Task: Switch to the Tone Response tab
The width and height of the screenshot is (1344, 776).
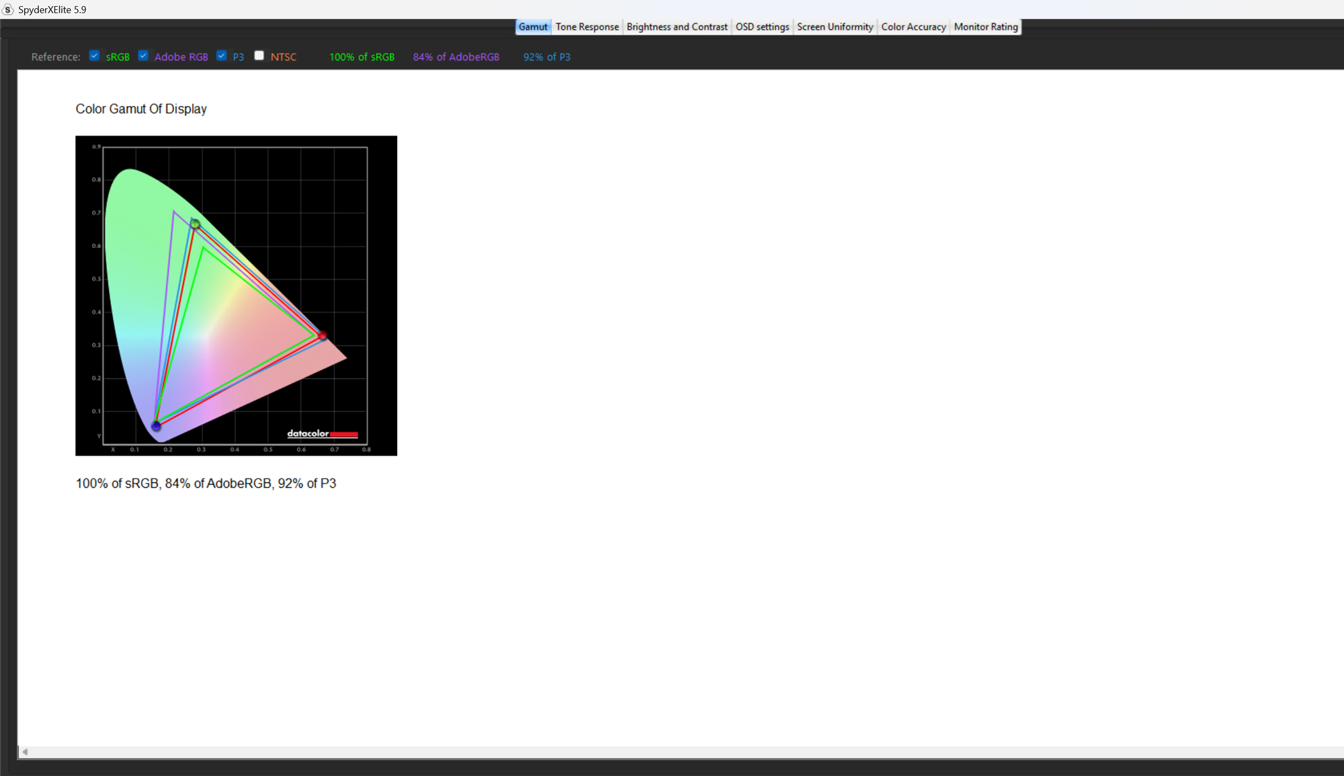Action: pyautogui.click(x=587, y=27)
